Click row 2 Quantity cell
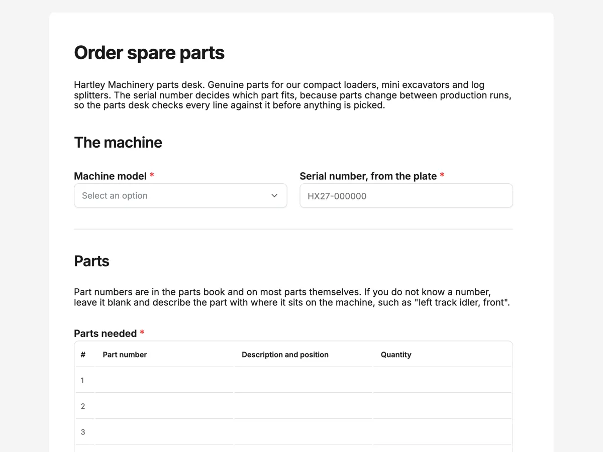The height and width of the screenshot is (452, 603). coord(442,406)
